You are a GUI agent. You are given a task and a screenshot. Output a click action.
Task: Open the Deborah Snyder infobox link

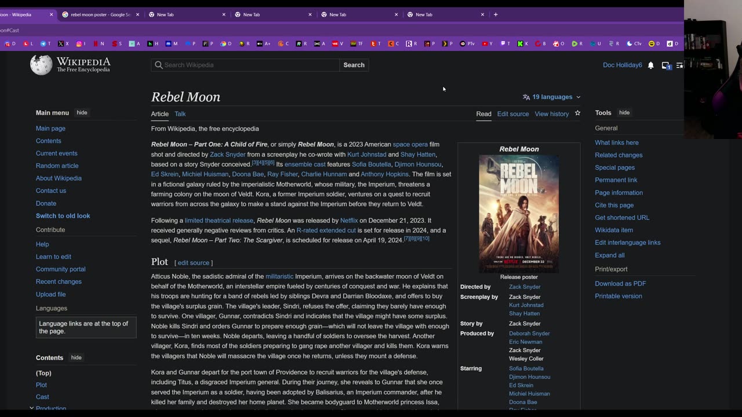coord(529,334)
